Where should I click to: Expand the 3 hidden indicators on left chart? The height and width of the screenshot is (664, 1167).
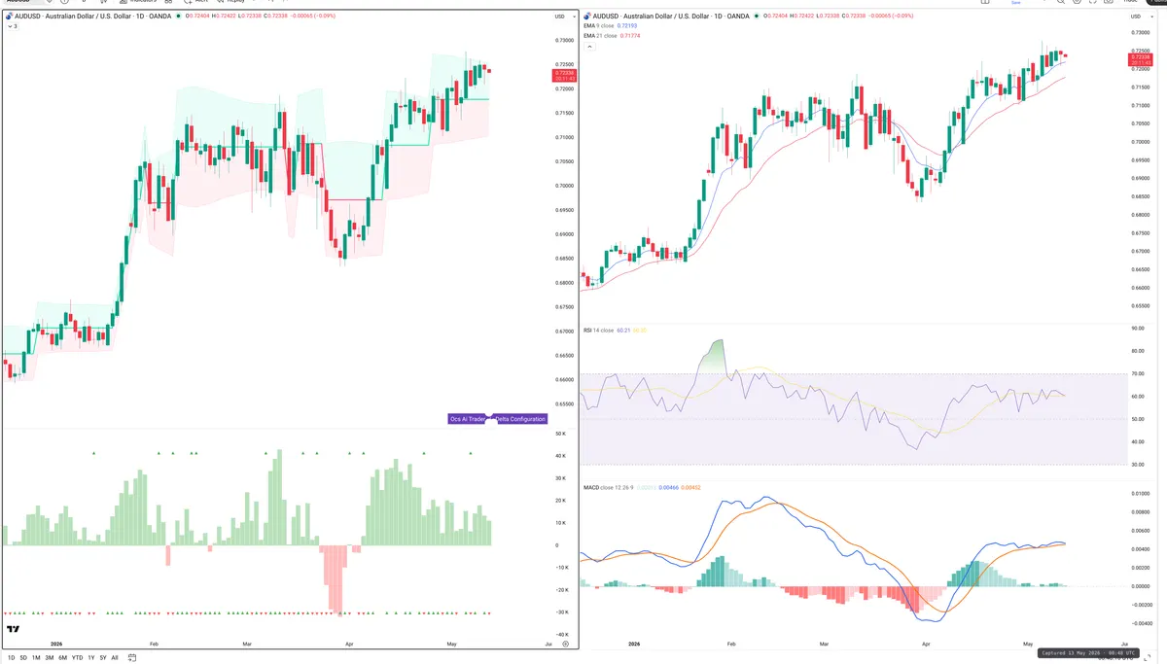(11, 26)
